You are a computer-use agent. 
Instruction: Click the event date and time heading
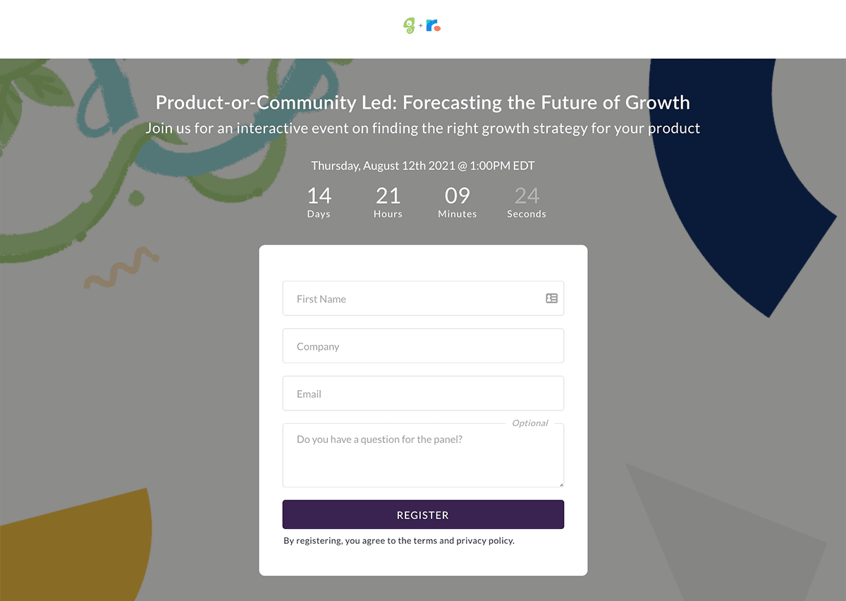point(423,165)
